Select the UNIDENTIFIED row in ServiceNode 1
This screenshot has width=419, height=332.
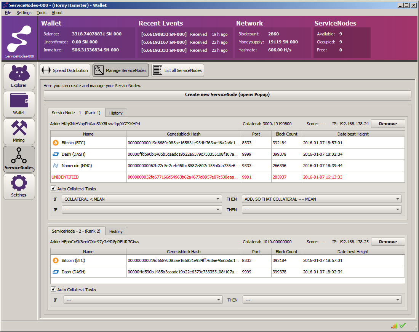228,177
